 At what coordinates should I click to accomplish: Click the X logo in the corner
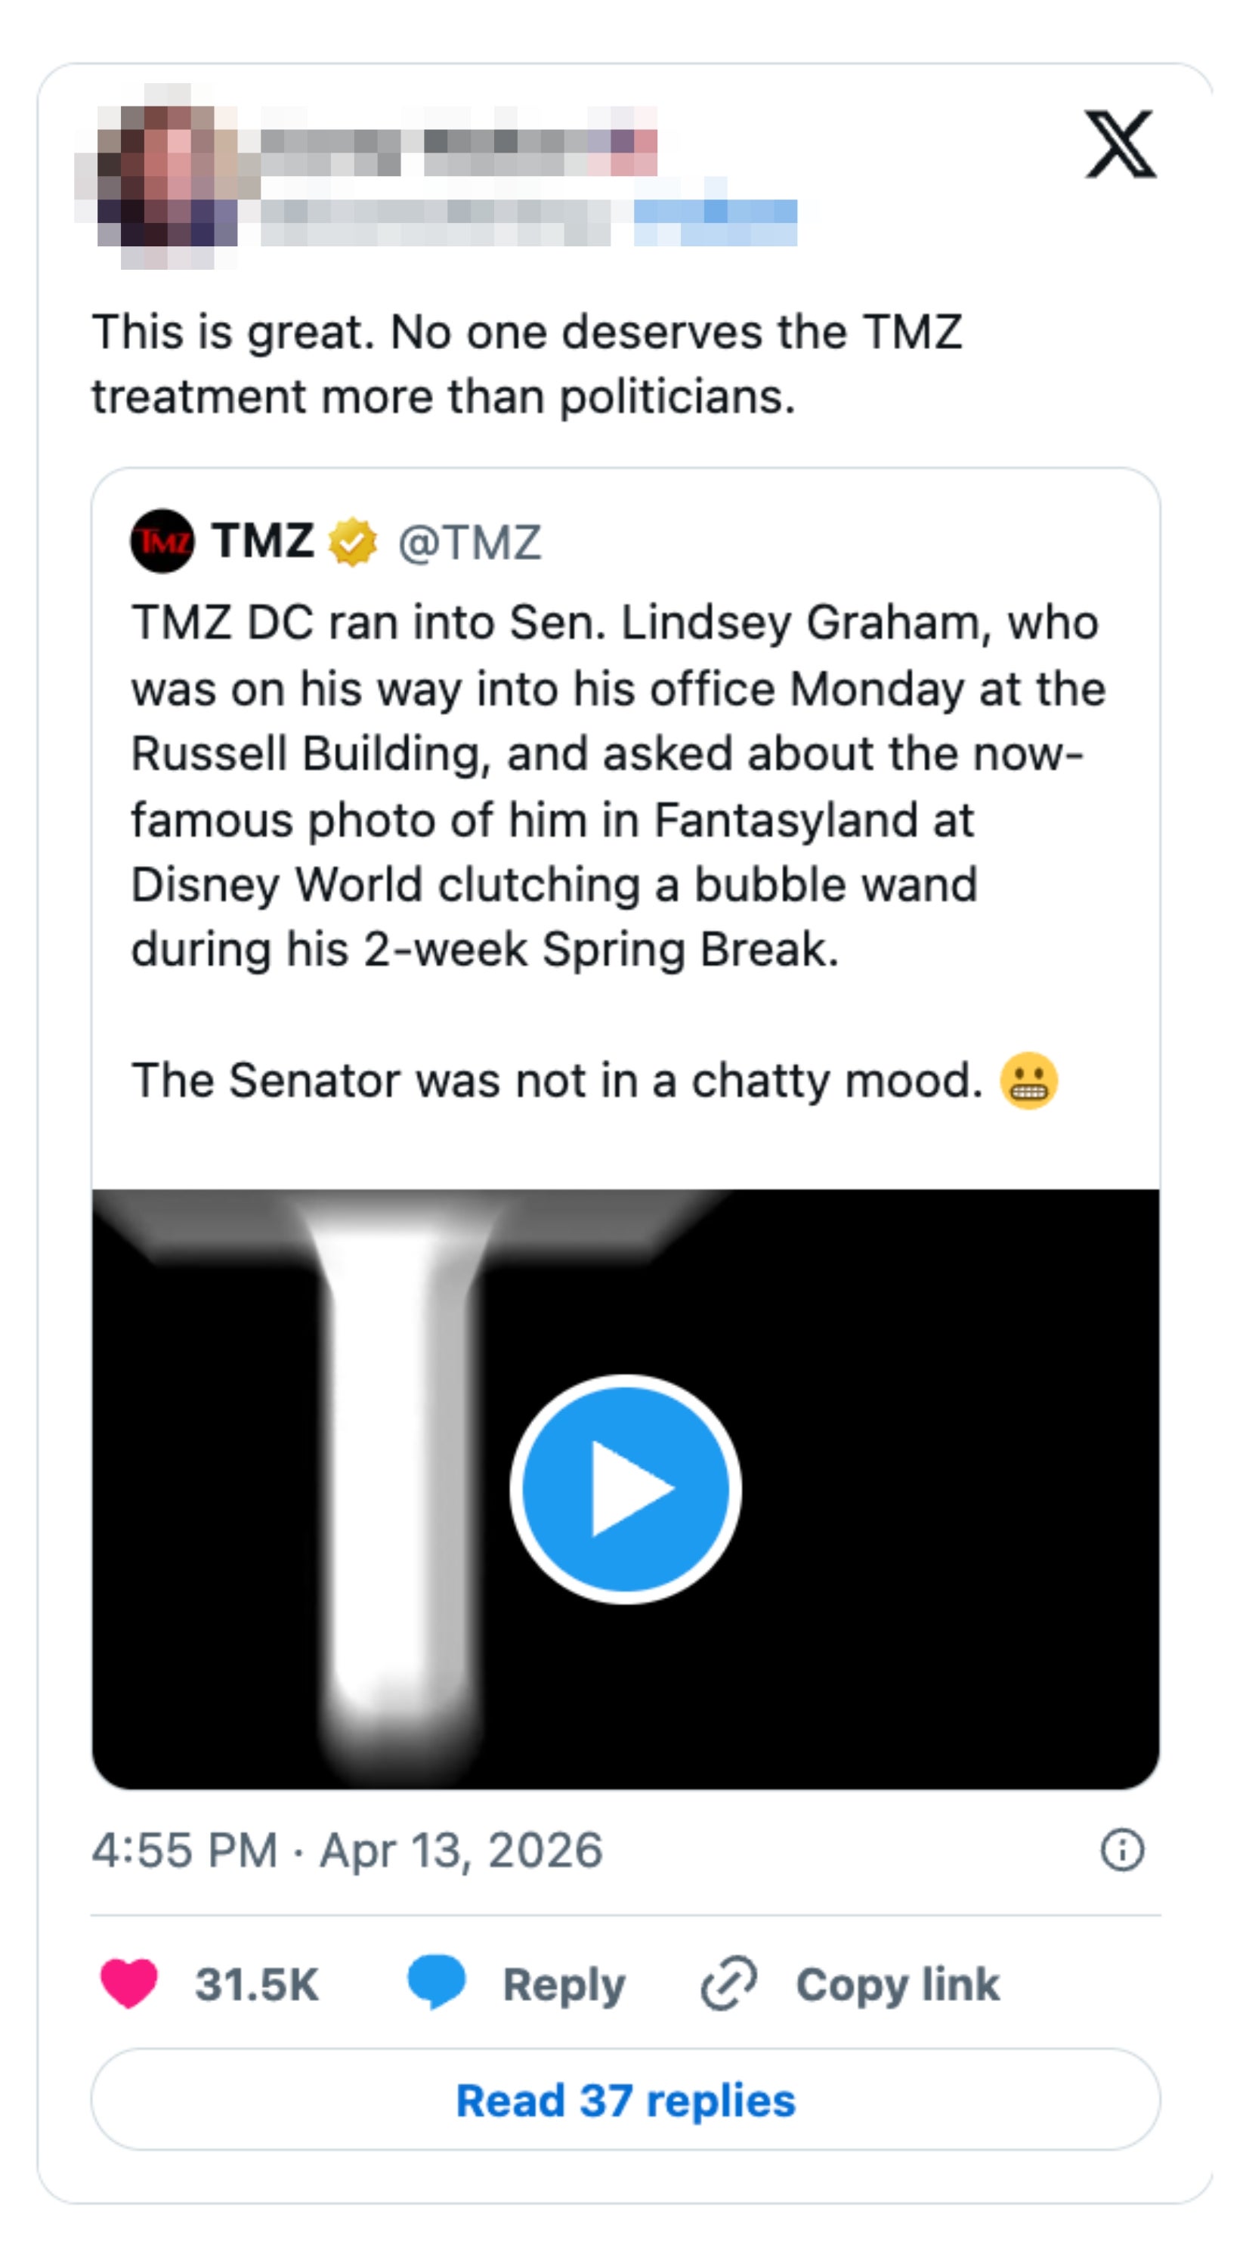tap(1119, 144)
